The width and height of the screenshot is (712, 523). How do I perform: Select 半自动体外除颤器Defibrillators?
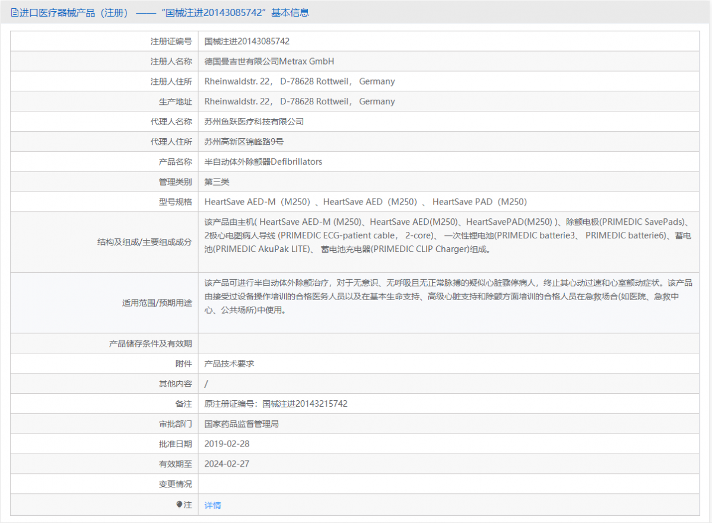pos(263,161)
